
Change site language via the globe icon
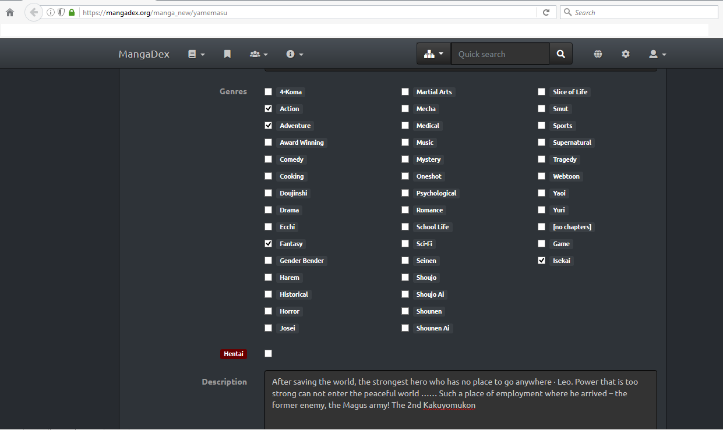click(598, 53)
